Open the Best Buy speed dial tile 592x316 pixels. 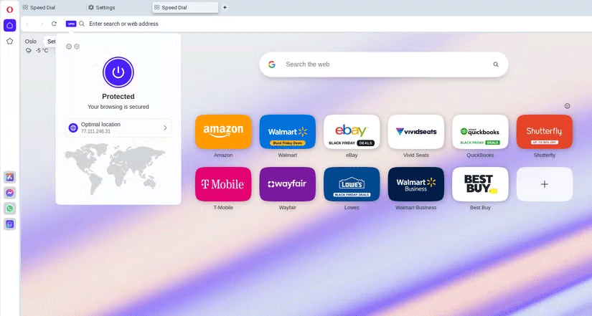point(480,184)
